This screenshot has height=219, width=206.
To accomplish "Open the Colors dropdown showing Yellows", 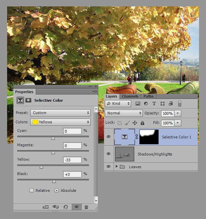I will pyautogui.click(x=60, y=122).
